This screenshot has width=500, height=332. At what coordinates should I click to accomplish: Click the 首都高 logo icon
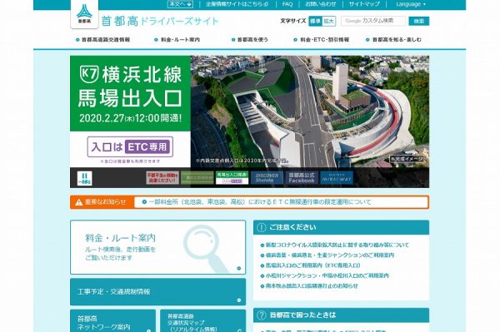coord(84,14)
